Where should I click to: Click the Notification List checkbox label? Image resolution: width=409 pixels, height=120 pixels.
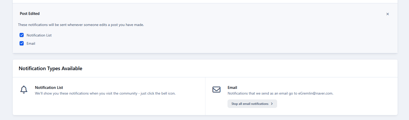(x=39, y=35)
